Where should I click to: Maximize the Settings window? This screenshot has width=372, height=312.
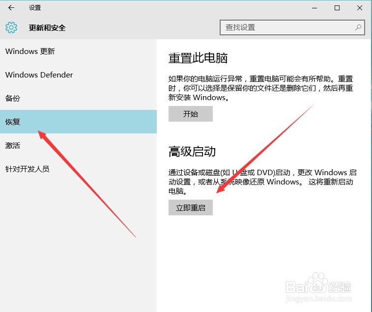click(x=337, y=8)
